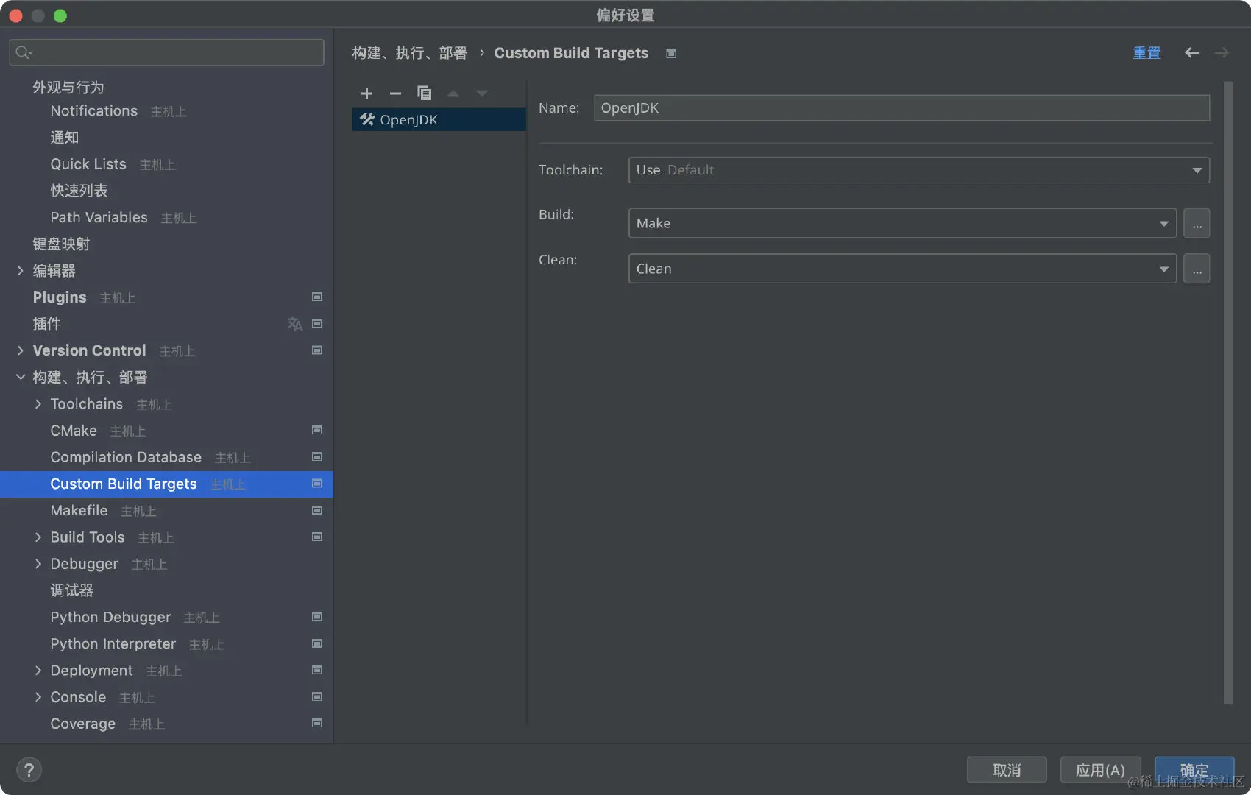This screenshot has width=1251, height=795.
Task: Click the project icon beside Python Interpreter
Action: (x=317, y=643)
